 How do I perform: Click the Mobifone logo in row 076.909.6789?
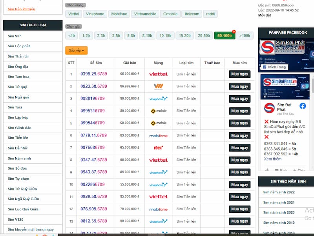tap(159, 209)
